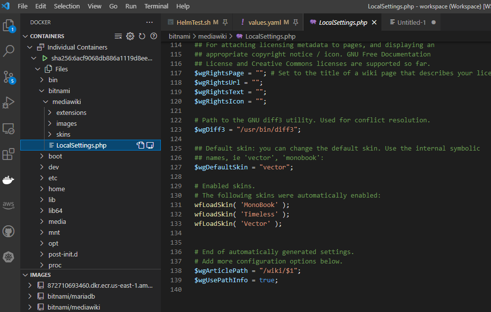
Task: Expand the bitnami/mediawiki image
Action: [x=30, y=307]
